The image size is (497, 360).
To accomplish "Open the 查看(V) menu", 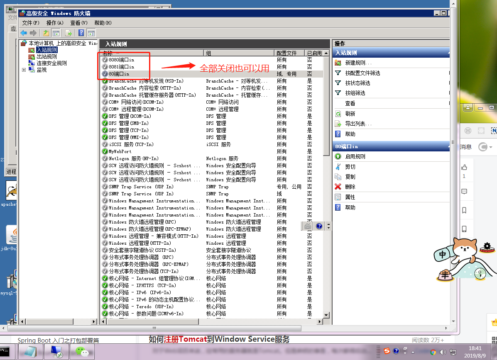I will (79, 23).
